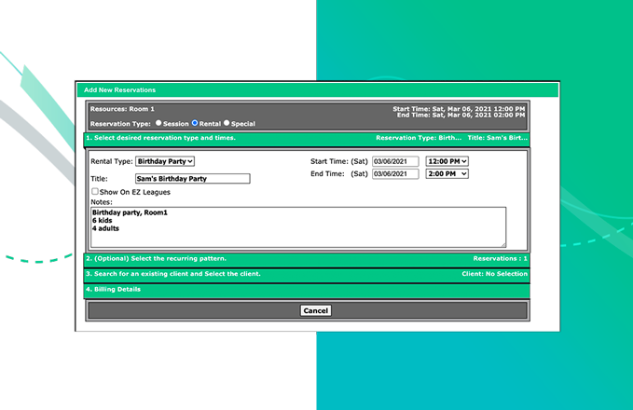Image resolution: width=633 pixels, height=410 pixels.
Task: Click the Title field with Sam's Birthday Party
Action: pos(192,179)
